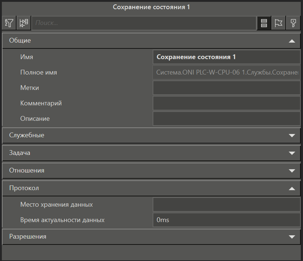Click the Отношения section header label
Viewport: 303px width, 261px height.
click(27, 171)
